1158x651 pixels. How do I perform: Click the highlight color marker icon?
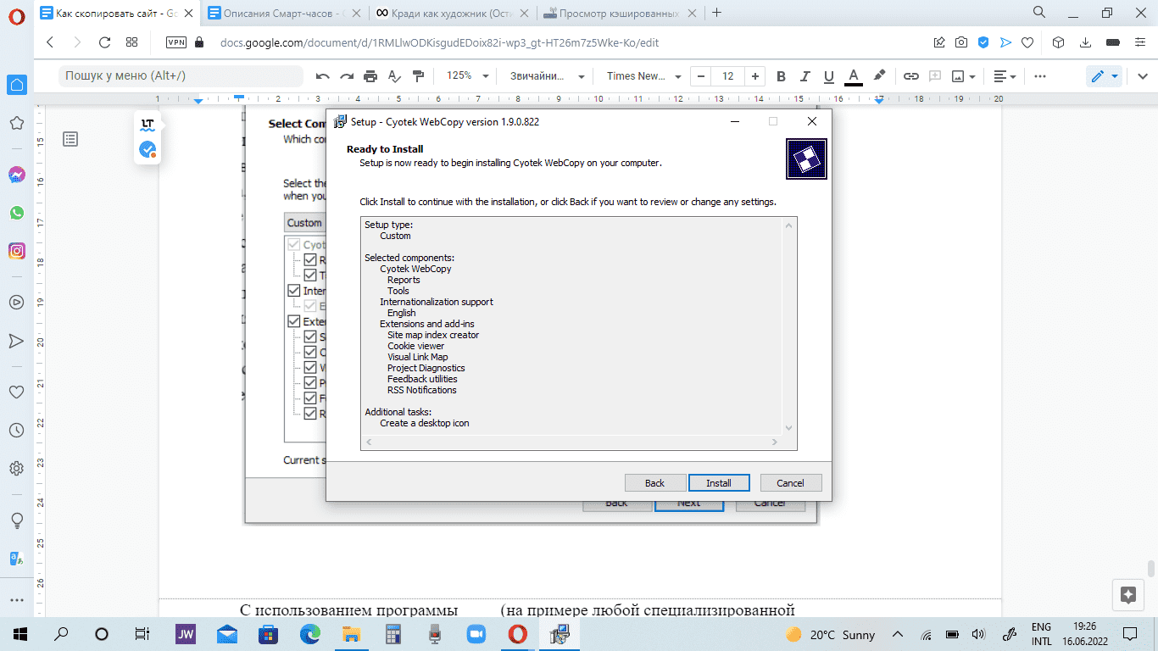(x=879, y=76)
